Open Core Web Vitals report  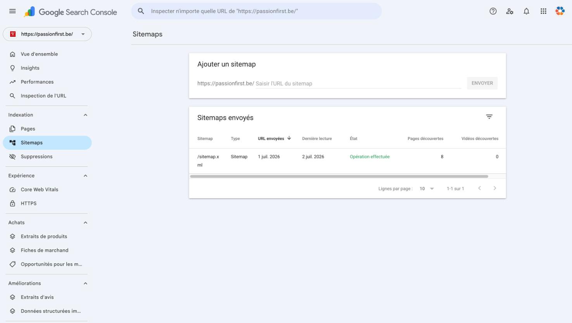[x=47, y=190]
